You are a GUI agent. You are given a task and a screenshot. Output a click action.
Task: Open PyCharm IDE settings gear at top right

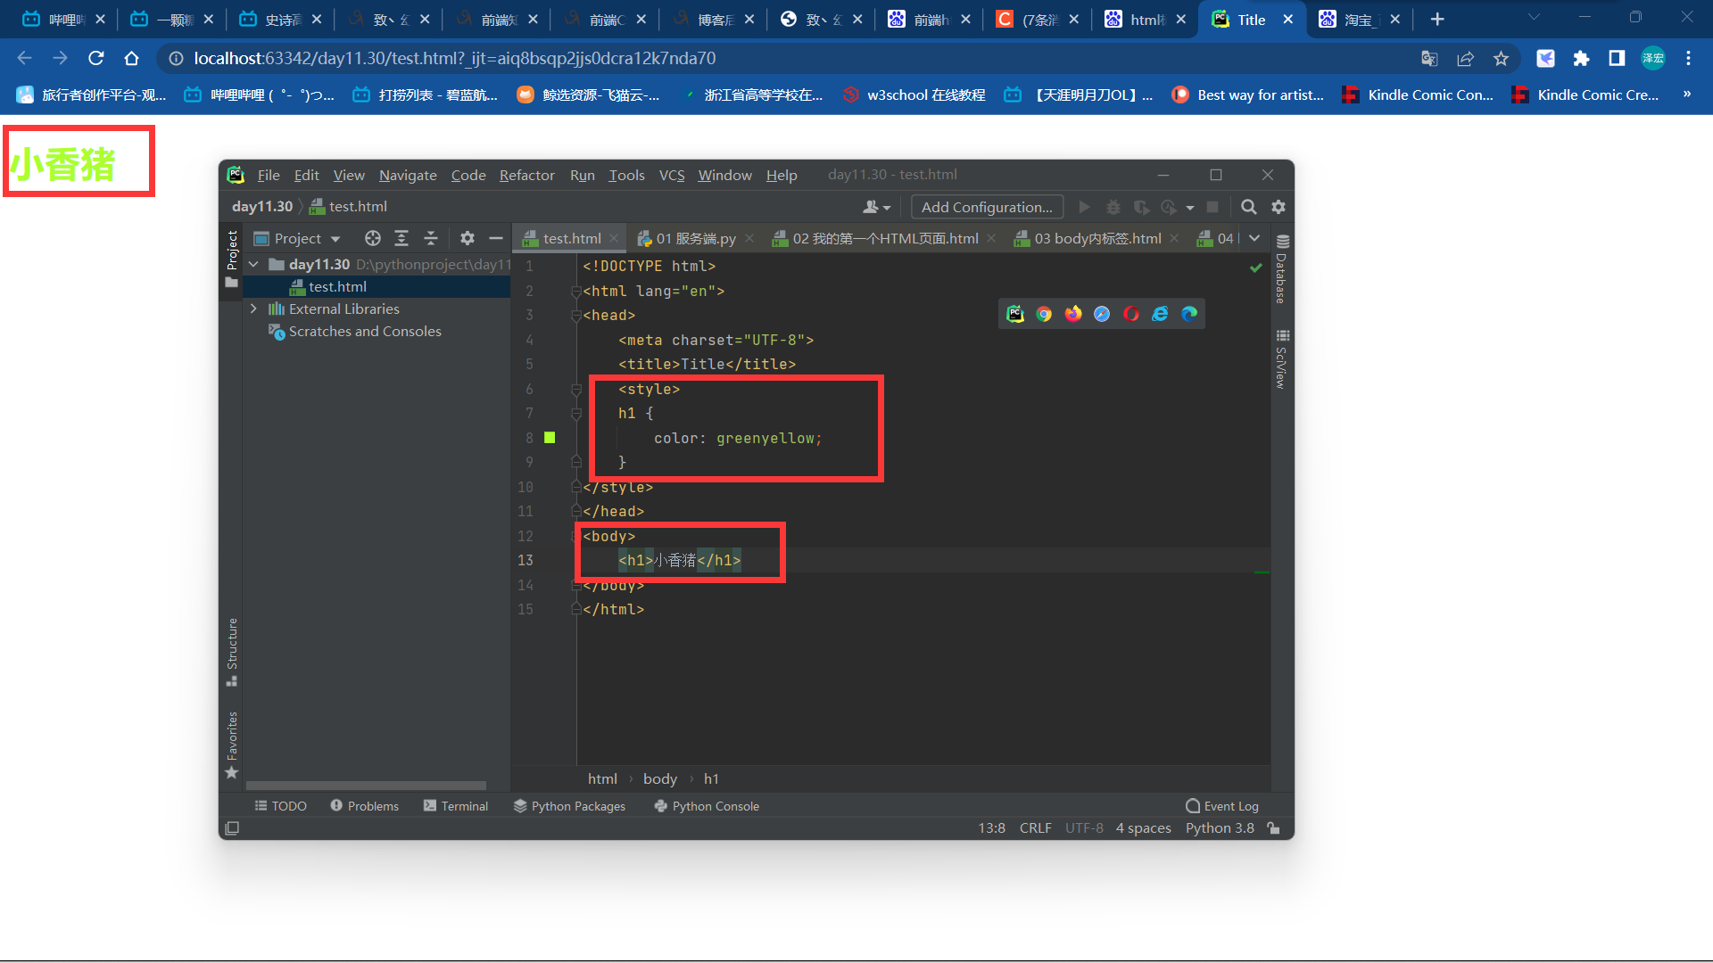pos(1279,207)
